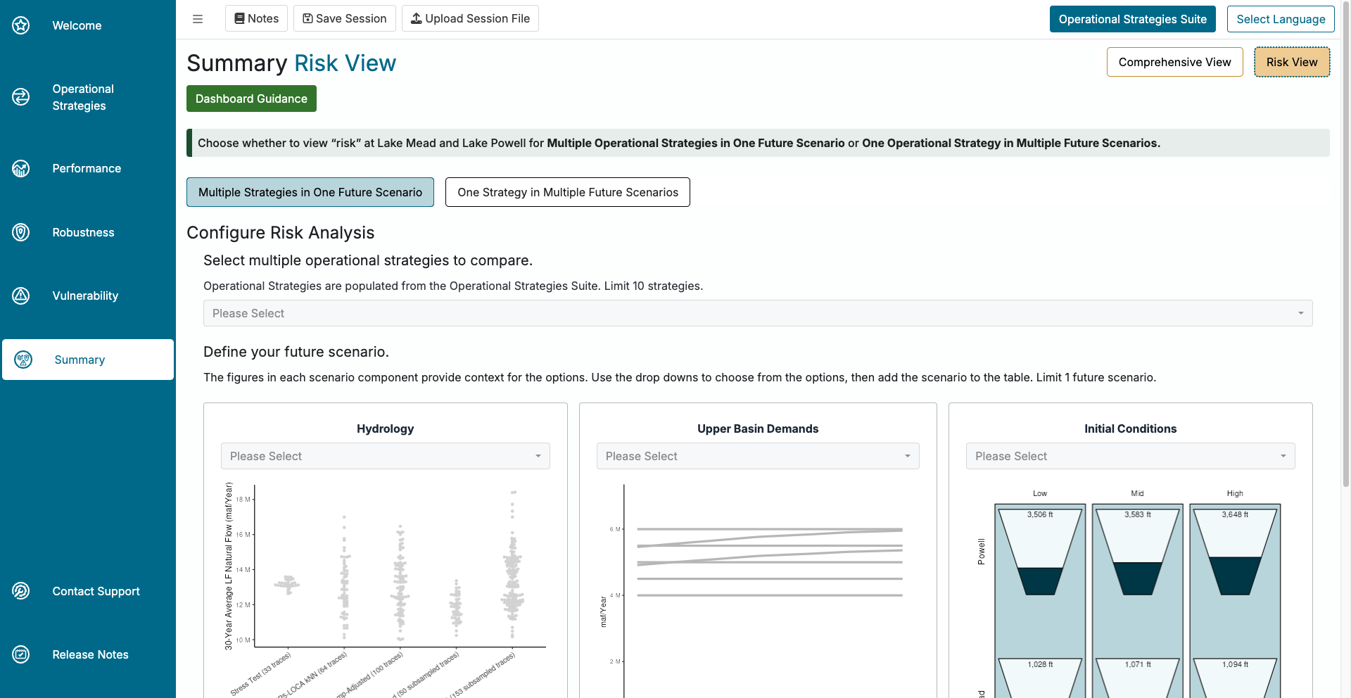This screenshot has width=1351, height=698.
Task: Click the Upper Basin Demands line chart
Action: coord(758,590)
